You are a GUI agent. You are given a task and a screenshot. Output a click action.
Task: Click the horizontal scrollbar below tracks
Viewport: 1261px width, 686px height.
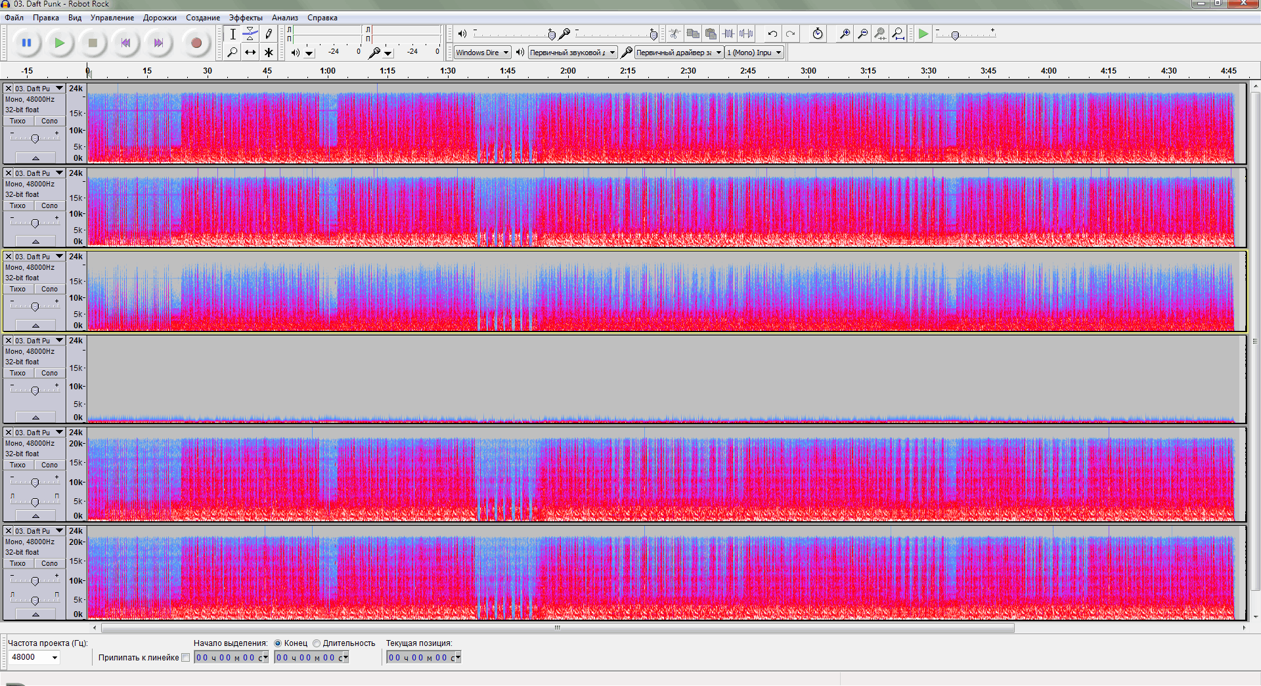tap(558, 628)
